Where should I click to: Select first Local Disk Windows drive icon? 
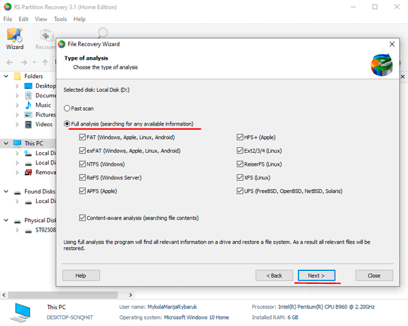click(x=28, y=153)
